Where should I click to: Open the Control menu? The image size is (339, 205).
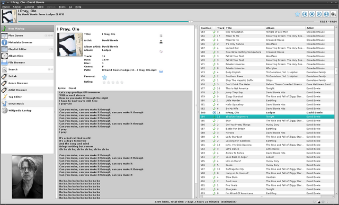(x=29, y=7)
